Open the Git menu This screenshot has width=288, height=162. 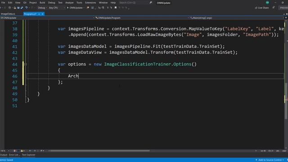coord(25,3)
